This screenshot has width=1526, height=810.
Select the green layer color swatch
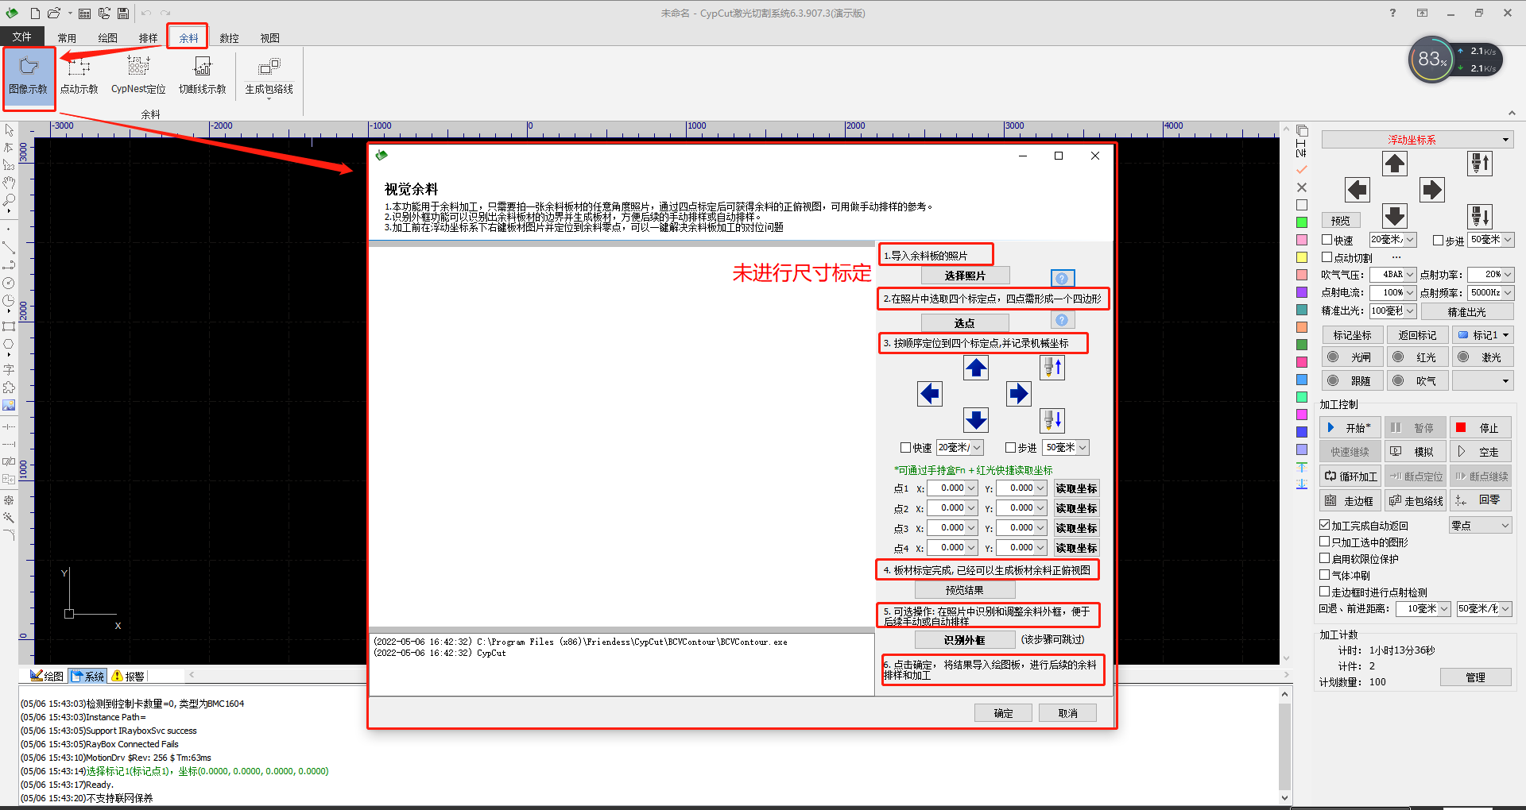pyautogui.click(x=1302, y=222)
